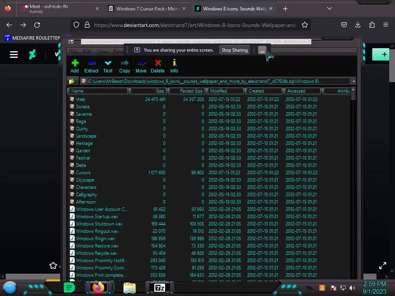
Task: Click the Info toolbar icon
Action: [174, 66]
